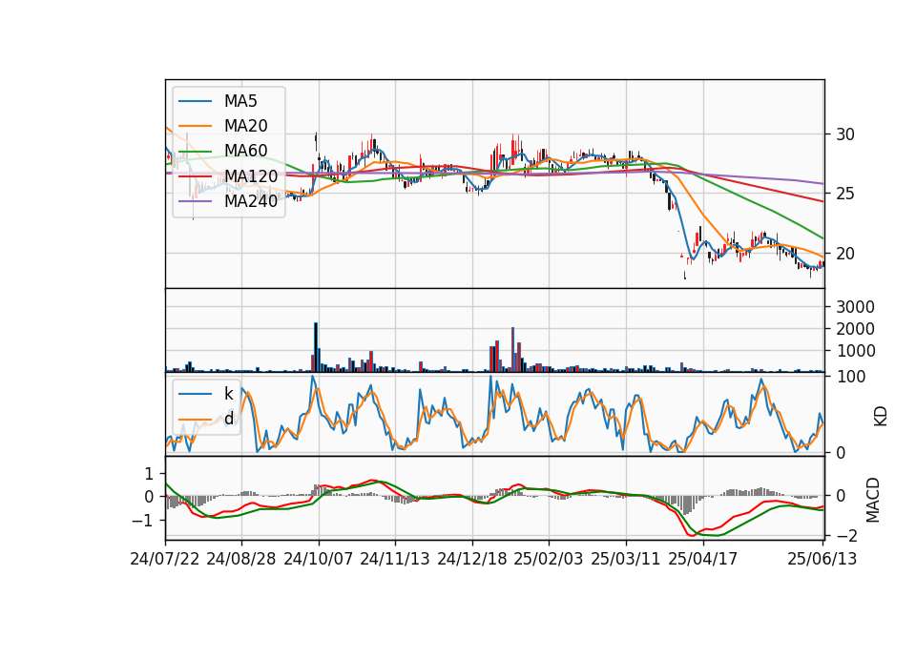Screen dimensions: 916x658
Task: Click the price axis value 30
Action: (x=845, y=134)
